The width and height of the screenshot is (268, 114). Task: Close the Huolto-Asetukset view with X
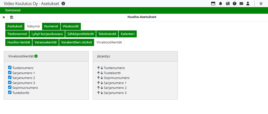(x=4, y=17)
